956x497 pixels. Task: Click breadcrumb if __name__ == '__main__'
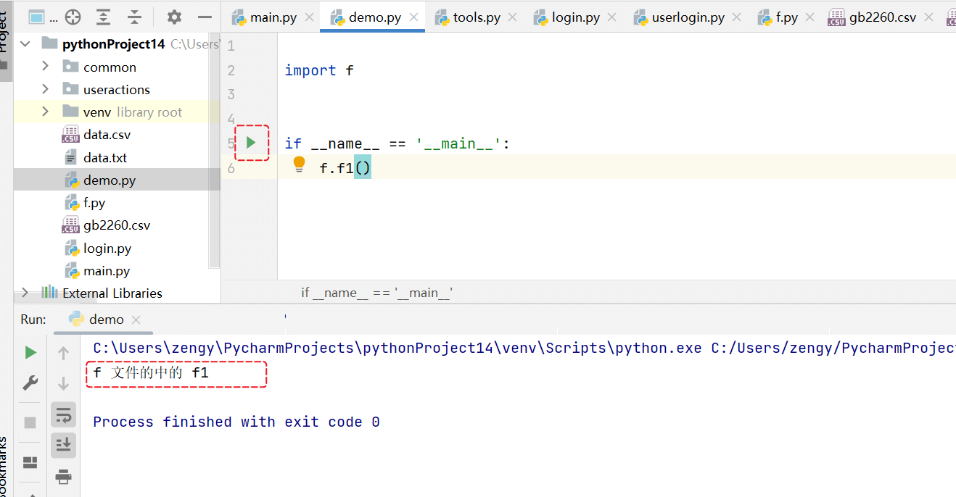pos(377,293)
